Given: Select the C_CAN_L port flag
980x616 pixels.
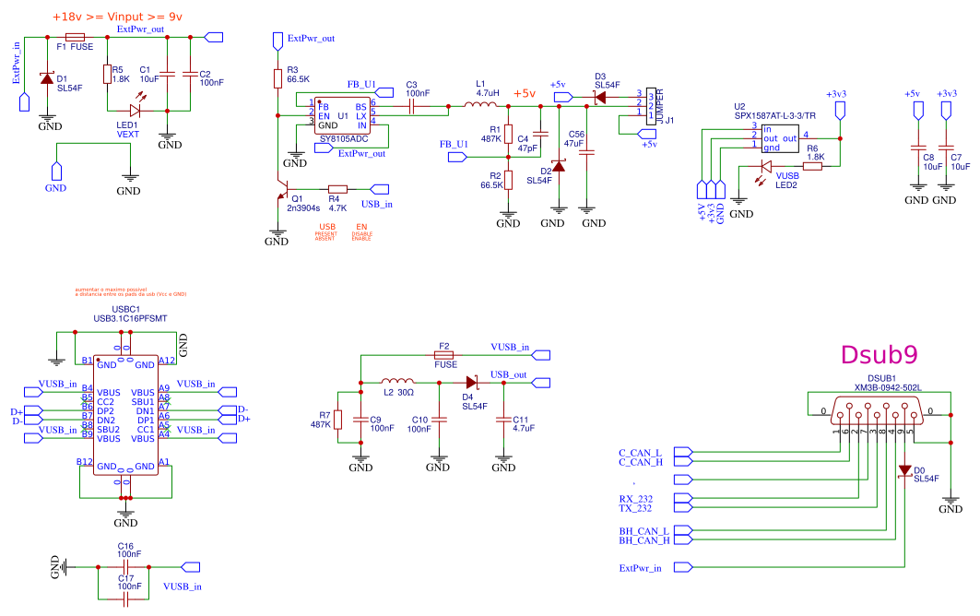Looking at the screenshot, I should (x=683, y=452).
